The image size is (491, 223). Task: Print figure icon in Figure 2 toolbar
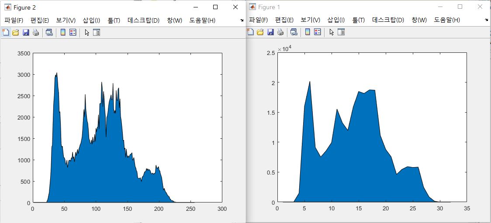click(36, 32)
